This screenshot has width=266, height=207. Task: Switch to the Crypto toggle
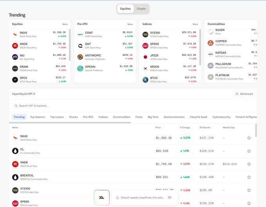pos(141,9)
